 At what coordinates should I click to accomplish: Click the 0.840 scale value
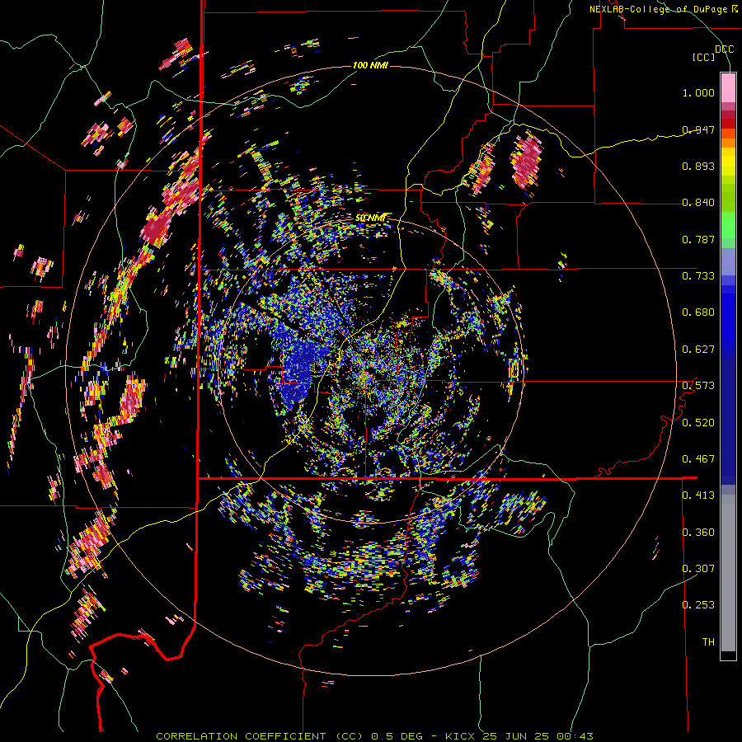(698, 203)
